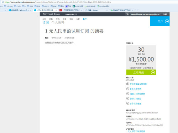The width and height of the screenshot is (178, 133).
Task: Select the 订阅 section tab
Action: tap(46, 22)
